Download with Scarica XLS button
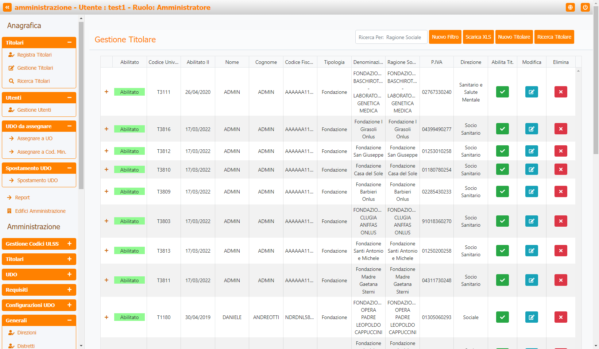Screen dimensions: 599x349 [x=478, y=37]
